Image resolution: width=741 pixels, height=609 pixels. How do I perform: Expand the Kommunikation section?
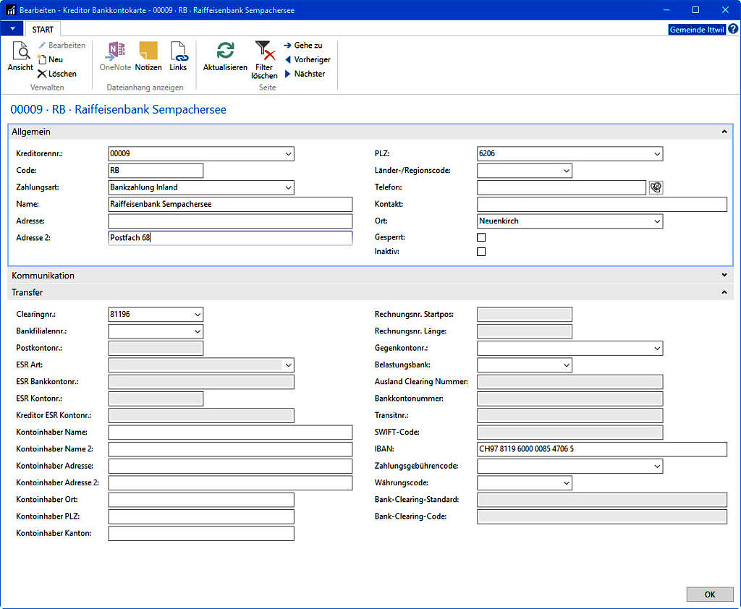click(724, 275)
